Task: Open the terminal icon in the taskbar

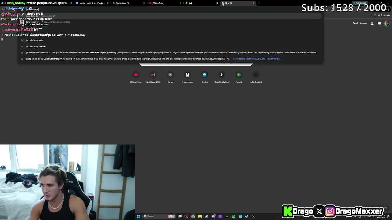Action: pos(254,216)
